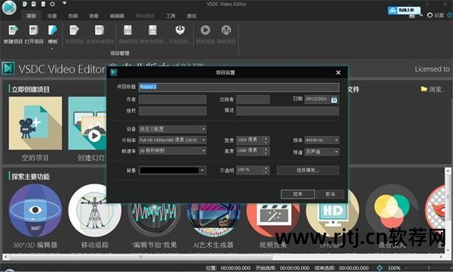Click the zoom slider in status bar

point(429,268)
